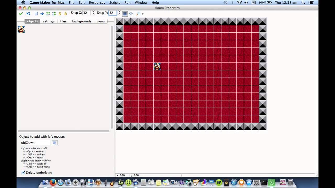Click the blue shift-instances arrow icon
Image resolution: width=335 pixels, height=188 pixels.
(42, 14)
